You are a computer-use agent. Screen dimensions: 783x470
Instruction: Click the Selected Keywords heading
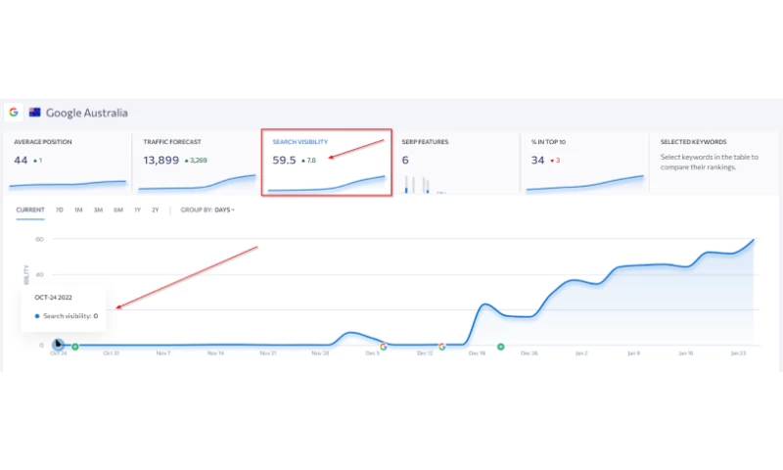(694, 142)
